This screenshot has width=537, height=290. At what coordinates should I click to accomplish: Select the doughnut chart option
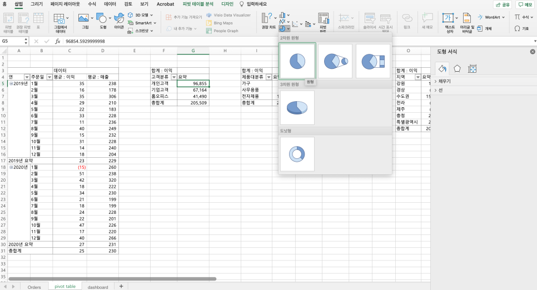tap(297, 154)
